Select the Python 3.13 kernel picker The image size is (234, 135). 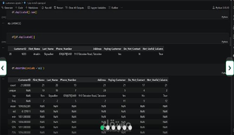pos(221,8)
